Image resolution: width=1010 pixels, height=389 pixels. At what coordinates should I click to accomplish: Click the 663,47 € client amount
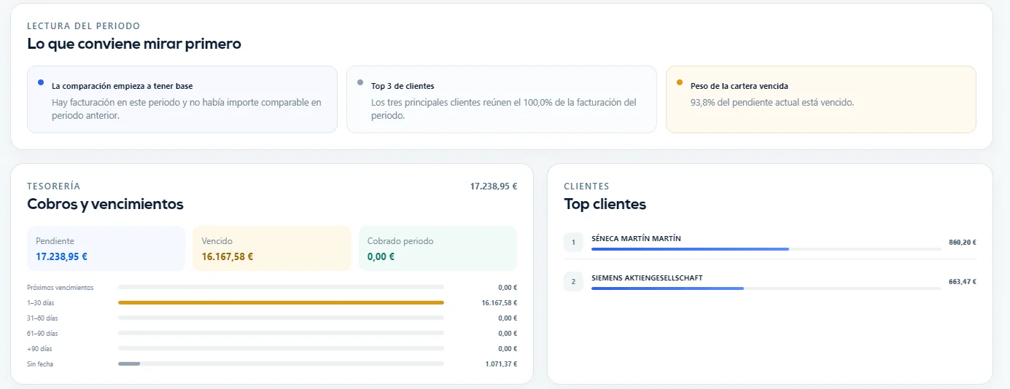coord(963,282)
